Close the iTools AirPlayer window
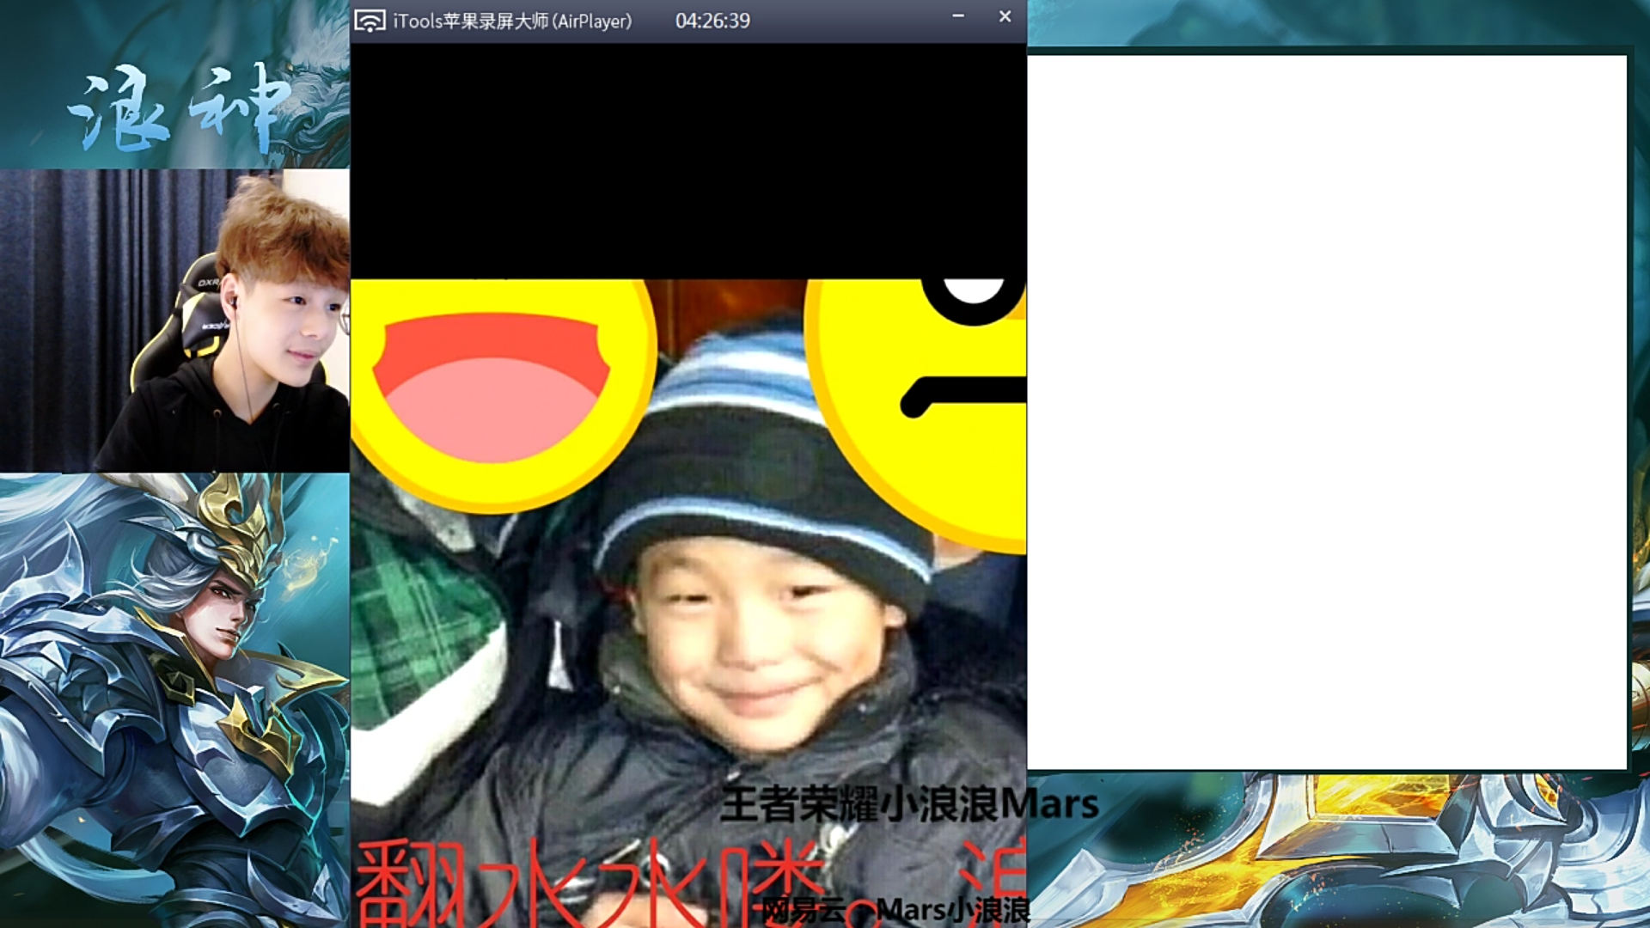The width and height of the screenshot is (1650, 928). coord(1005,17)
